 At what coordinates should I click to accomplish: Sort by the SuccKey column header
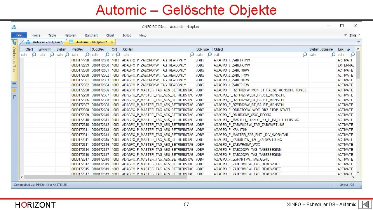point(98,49)
